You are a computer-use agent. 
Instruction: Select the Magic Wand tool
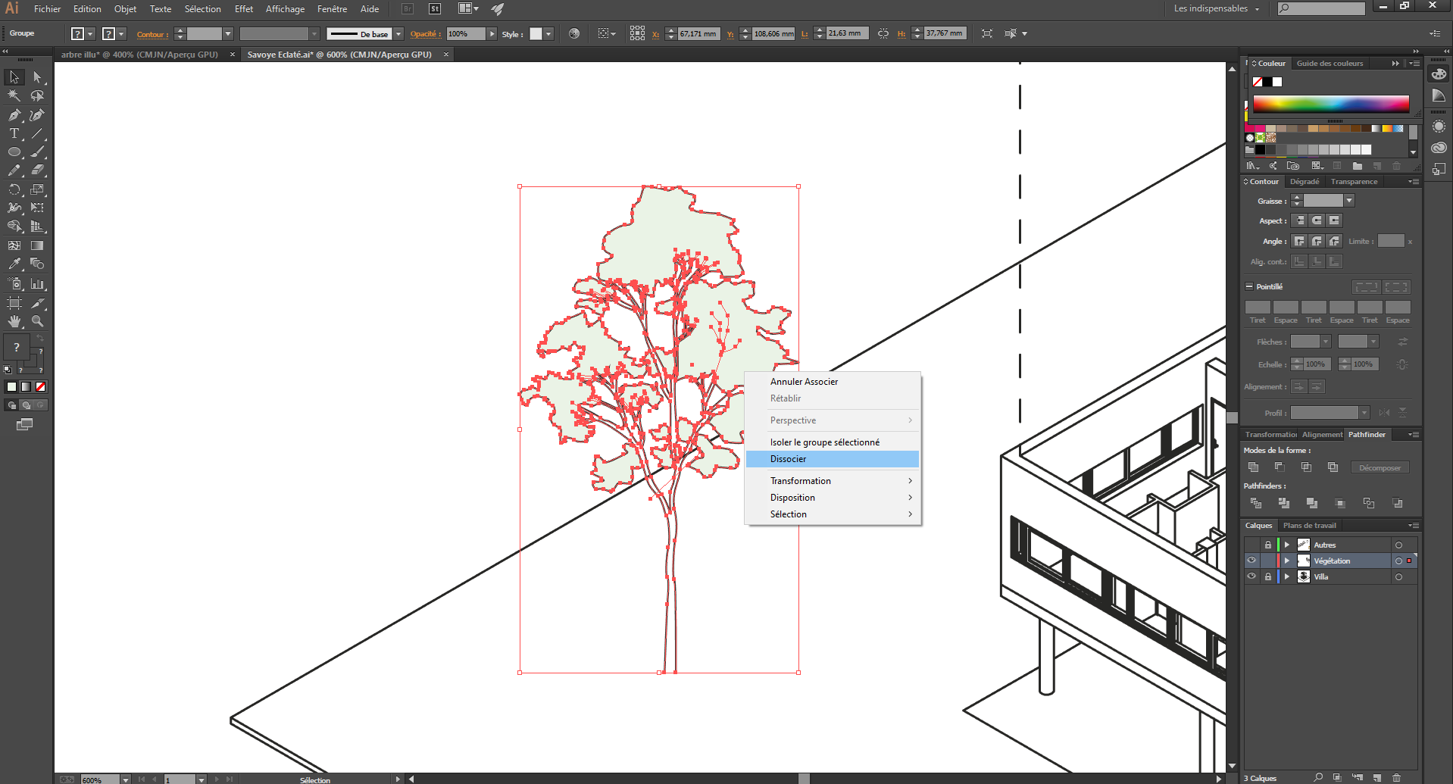(x=14, y=95)
